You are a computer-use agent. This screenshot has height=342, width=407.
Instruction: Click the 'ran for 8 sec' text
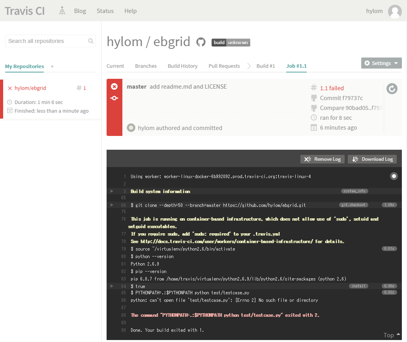pos(336,118)
